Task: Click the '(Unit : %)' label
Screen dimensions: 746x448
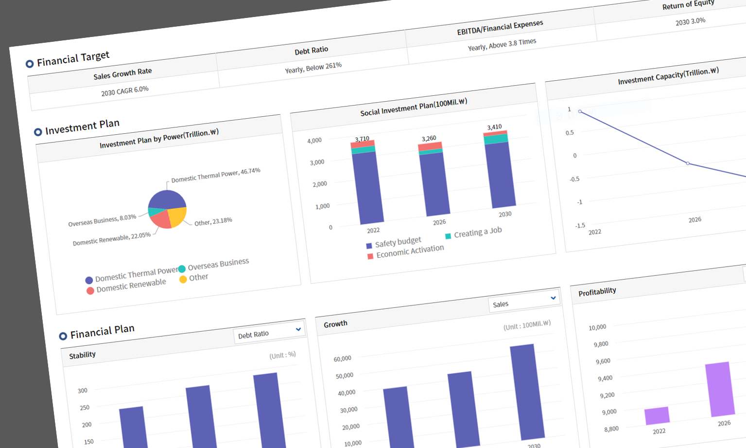Action: click(283, 356)
